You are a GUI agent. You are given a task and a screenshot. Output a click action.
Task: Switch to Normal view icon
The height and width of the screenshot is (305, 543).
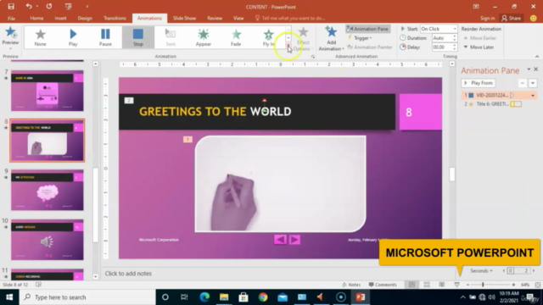411,285
